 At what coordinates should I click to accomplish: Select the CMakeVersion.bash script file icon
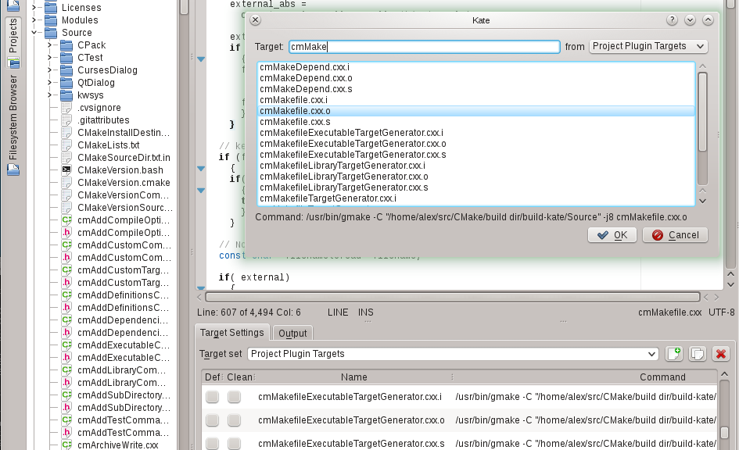click(x=67, y=170)
